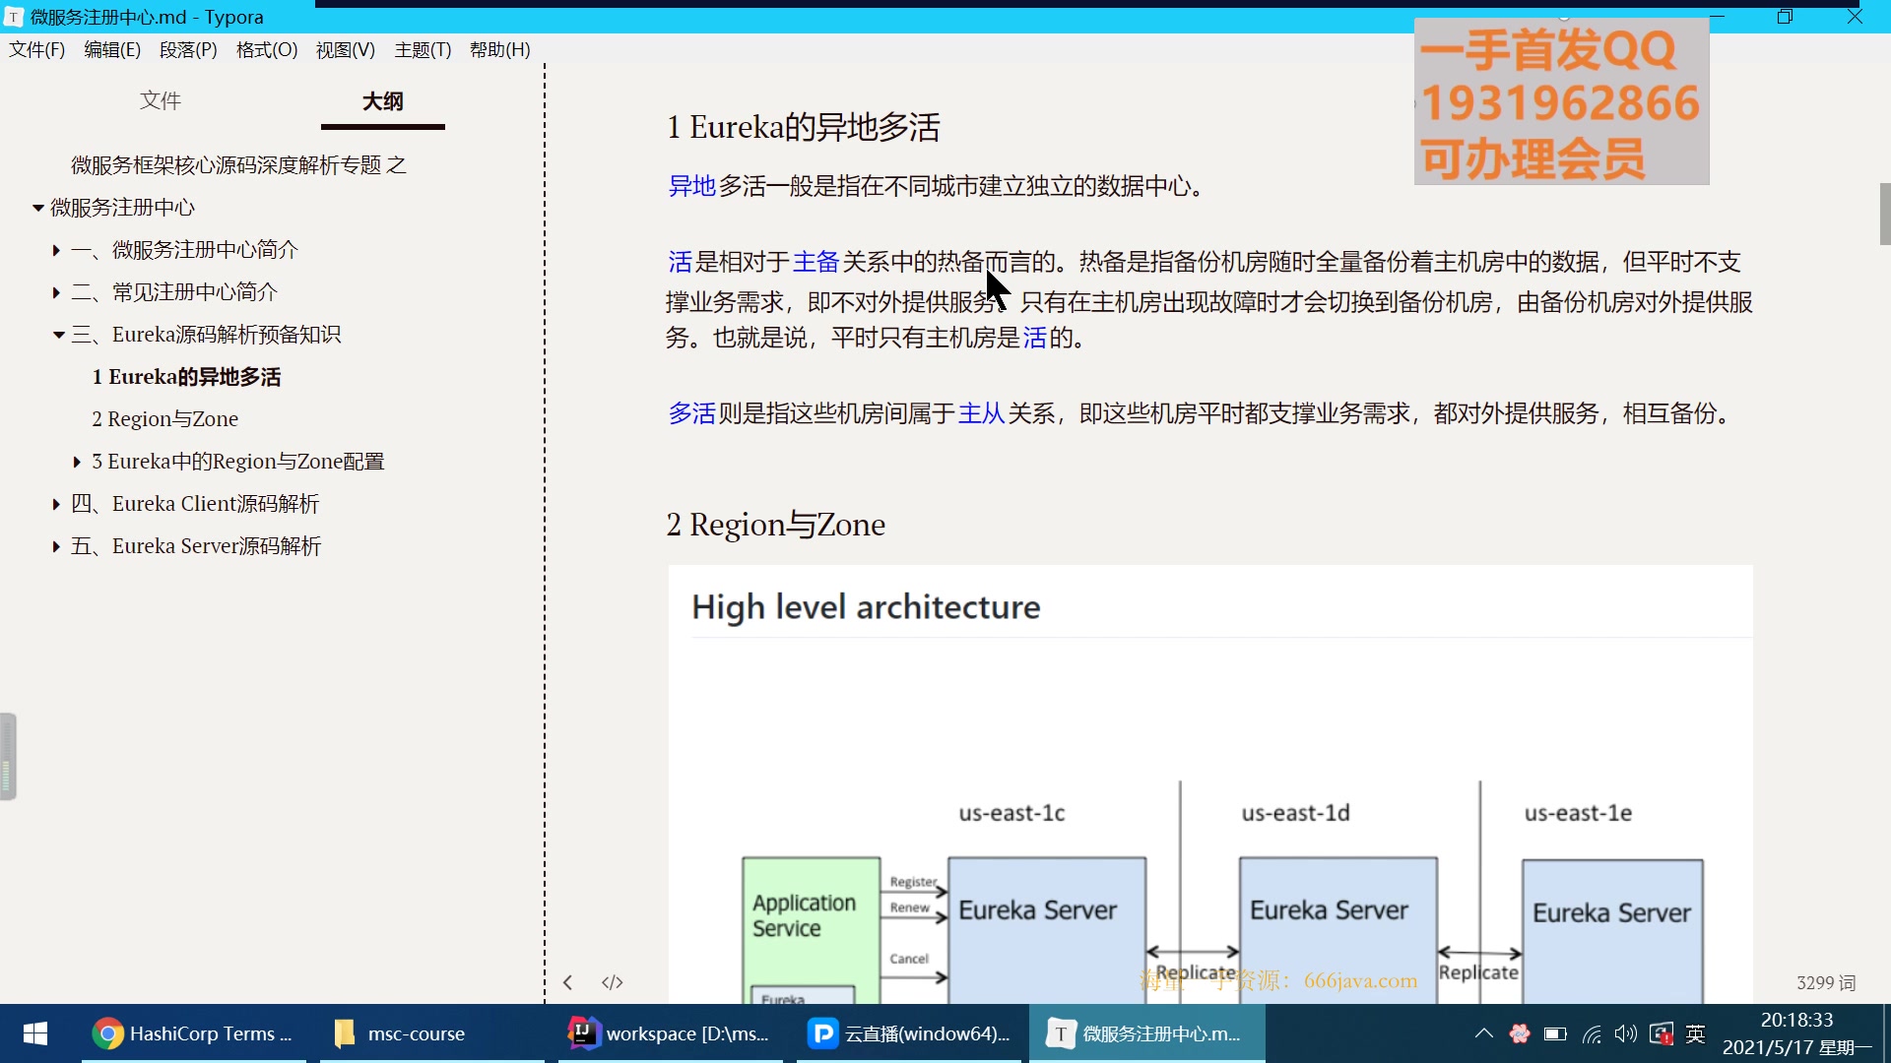This screenshot has height=1063, width=1891.
Task: Switch to the 文件 sidebar tab
Action: (161, 100)
